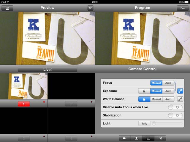The width and height of the screenshot is (190, 142).
Task: Switch White Balance to Manual
Action: pos(156,99)
